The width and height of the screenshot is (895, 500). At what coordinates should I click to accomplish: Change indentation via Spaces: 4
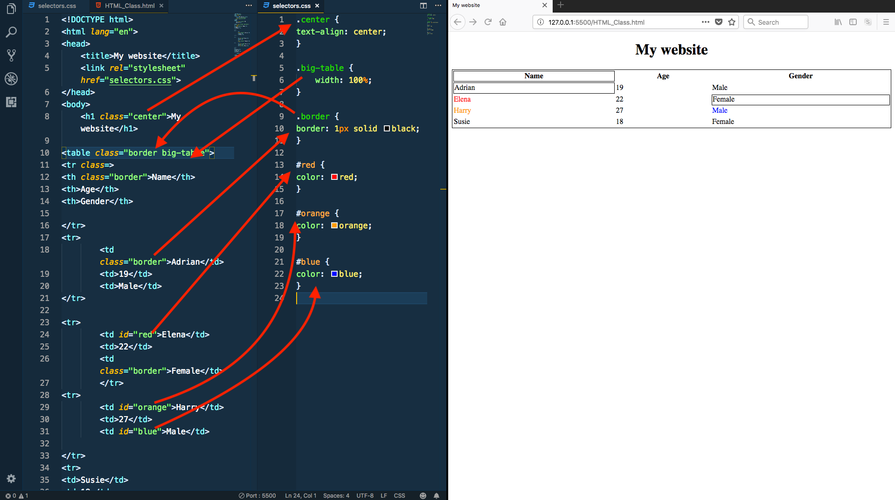[336, 496]
